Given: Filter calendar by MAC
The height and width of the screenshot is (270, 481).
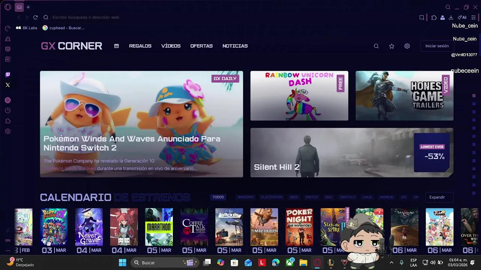Looking at the screenshot, I should pos(329,197).
